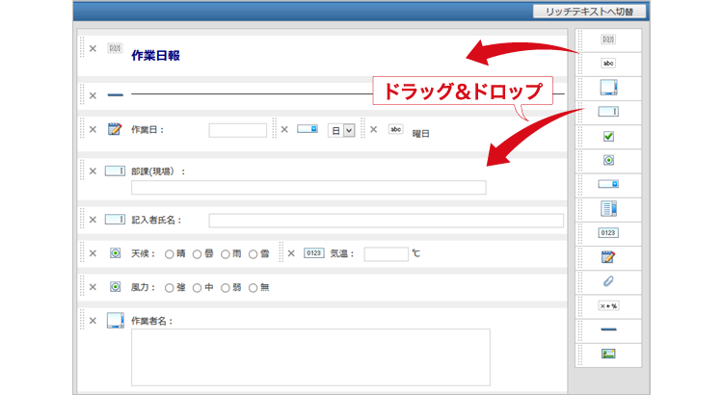
Task: Remove the 作業日報 title row
Action: point(93,48)
